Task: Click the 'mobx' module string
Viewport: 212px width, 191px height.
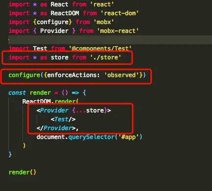Action: pyautogui.click(x=104, y=22)
